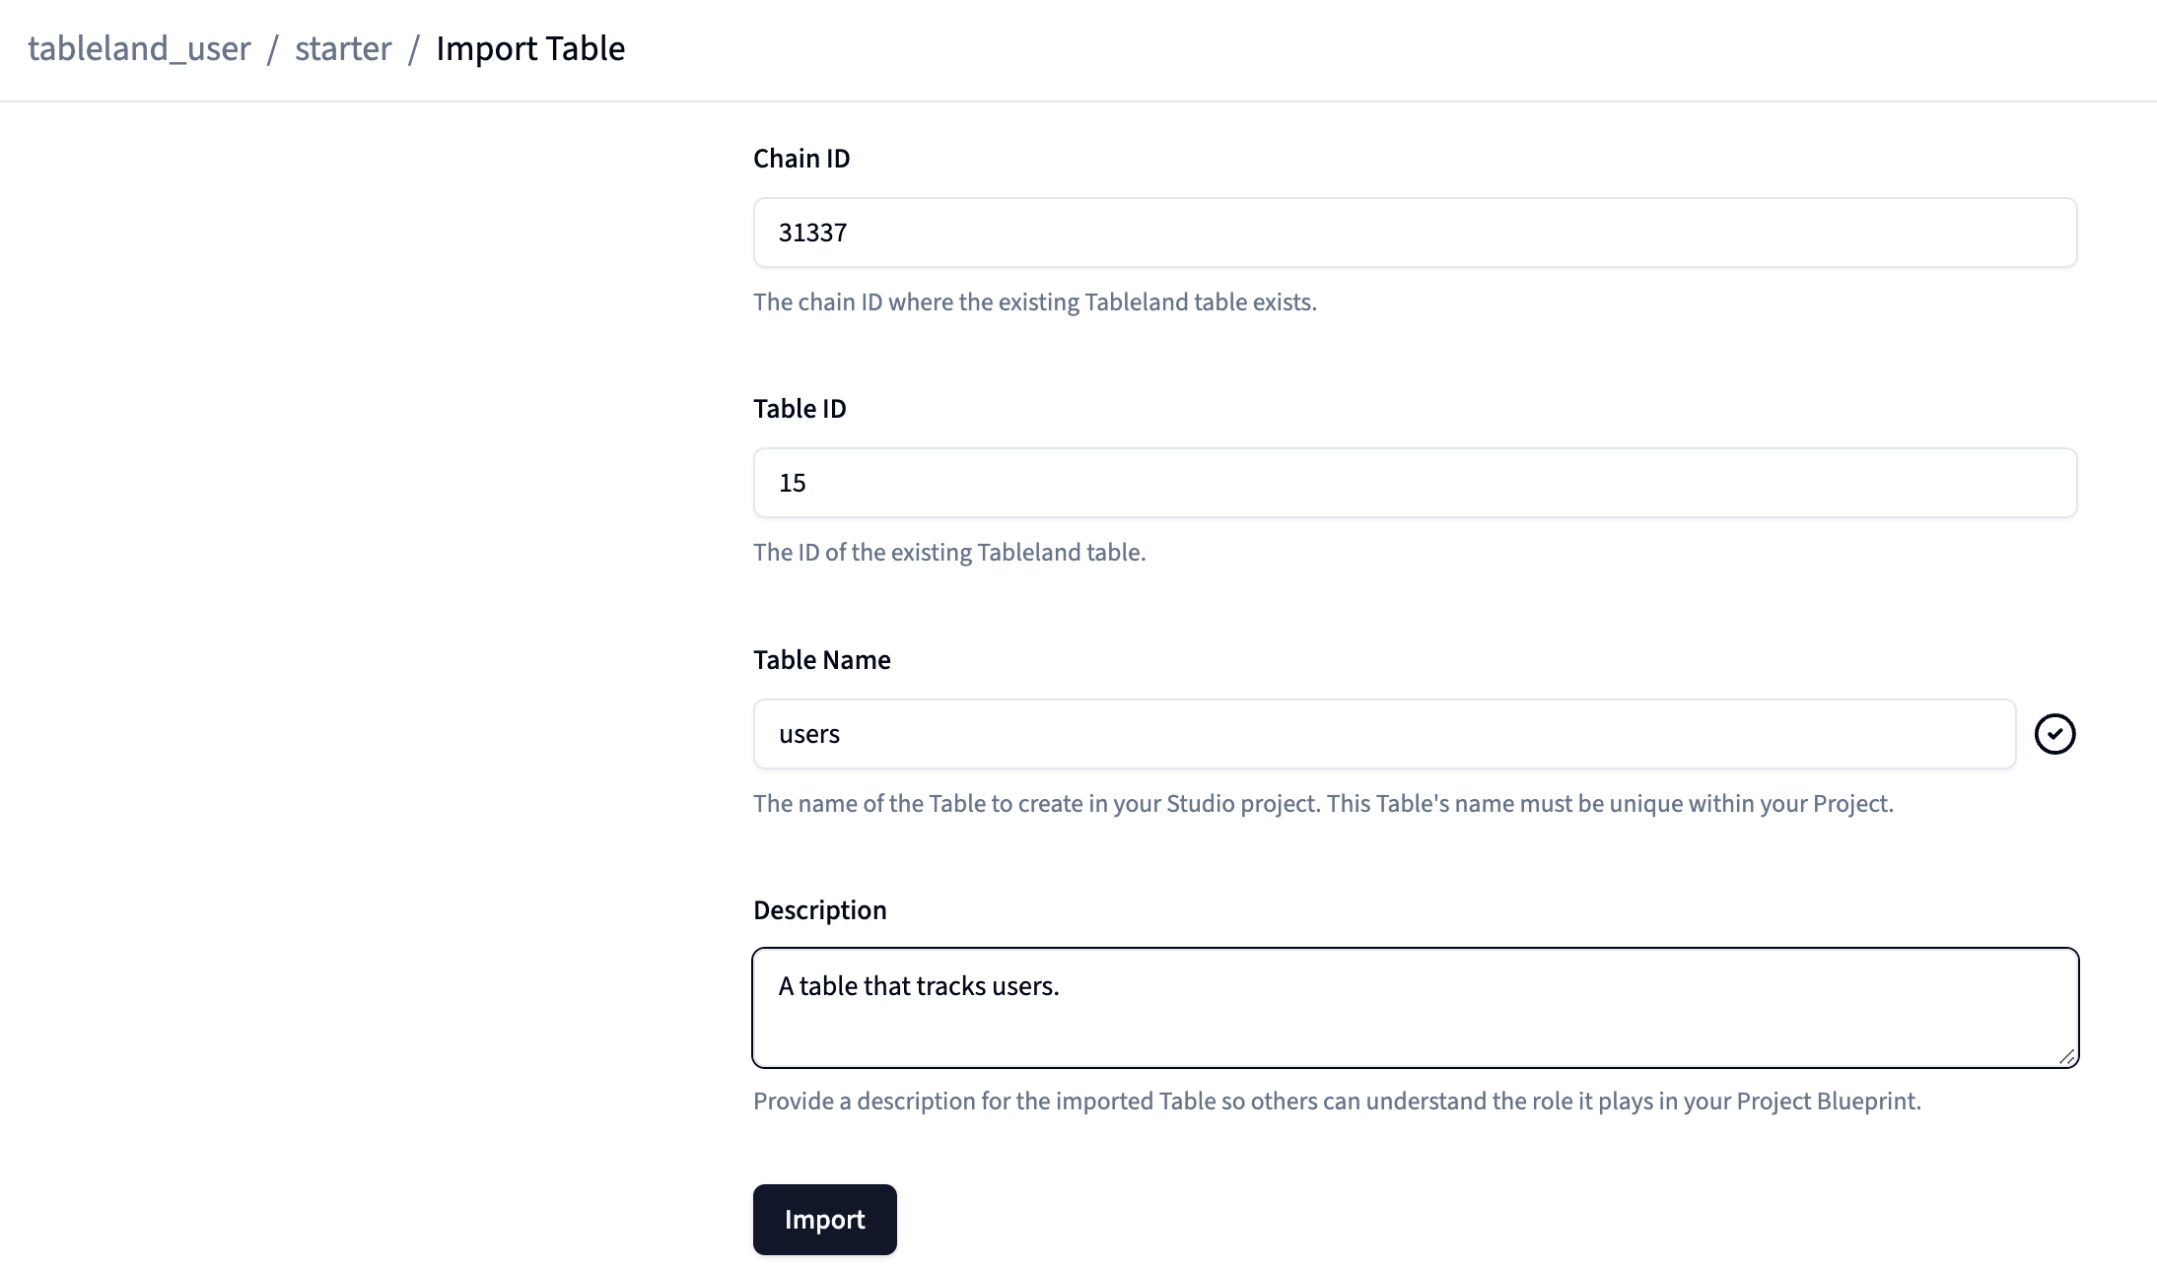The width and height of the screenshot is (2157, 1267).
Task: Click the first breadcrumb slash separator
Action: click(x=273, y=48)
